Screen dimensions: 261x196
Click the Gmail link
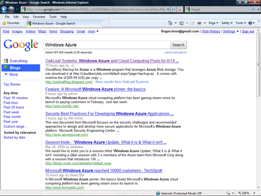pyautogui.click(x=81, y=31)
